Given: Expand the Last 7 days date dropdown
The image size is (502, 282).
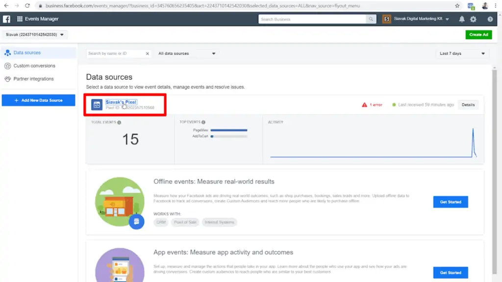Looking at the screenshot, I should coord(462,53).
